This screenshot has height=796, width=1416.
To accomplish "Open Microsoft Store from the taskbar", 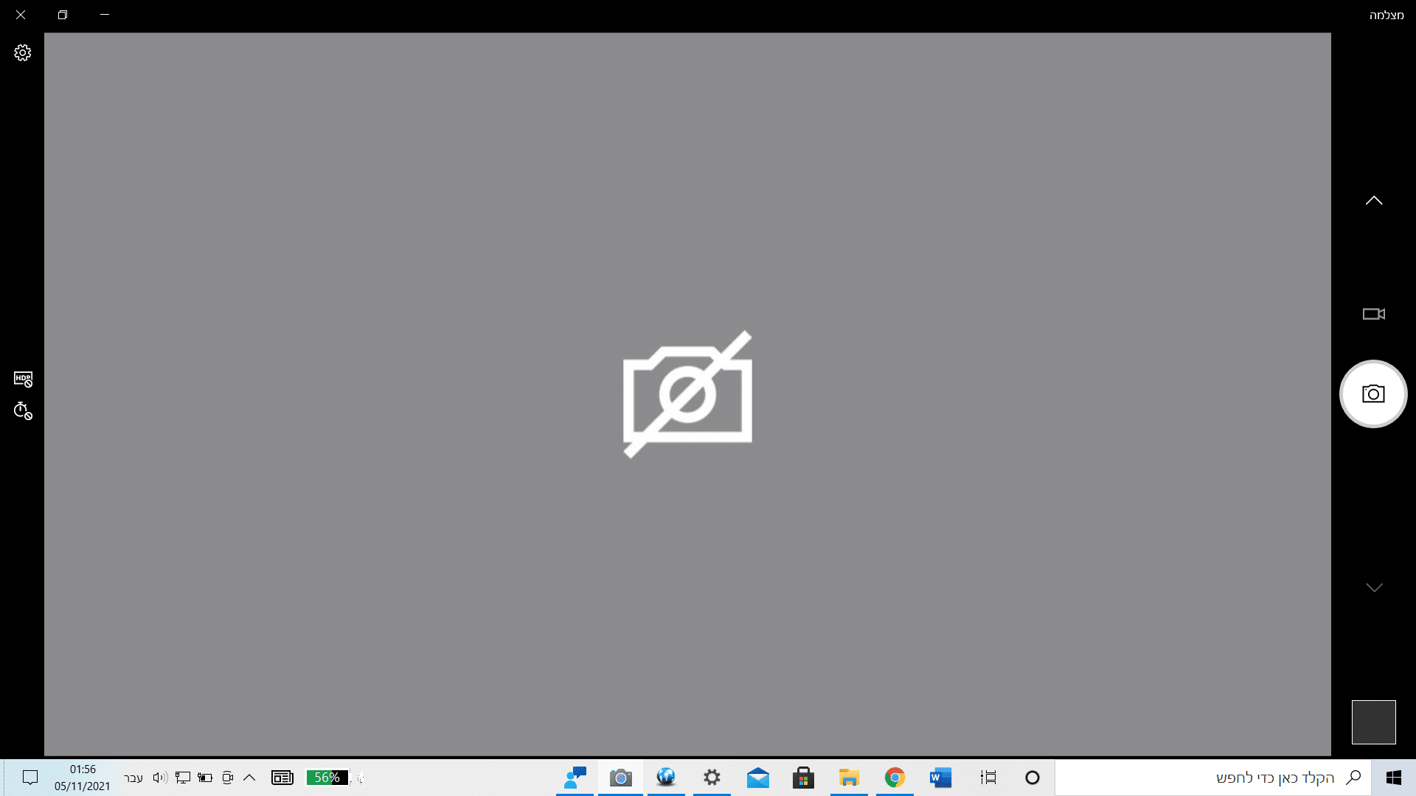I will click(803, 778).
